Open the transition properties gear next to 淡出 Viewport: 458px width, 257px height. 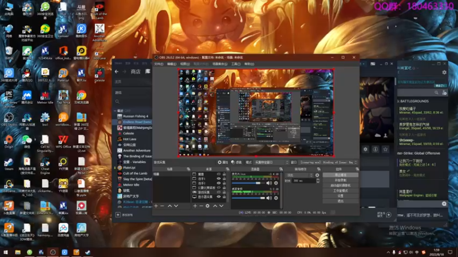(x=317, y=175)
